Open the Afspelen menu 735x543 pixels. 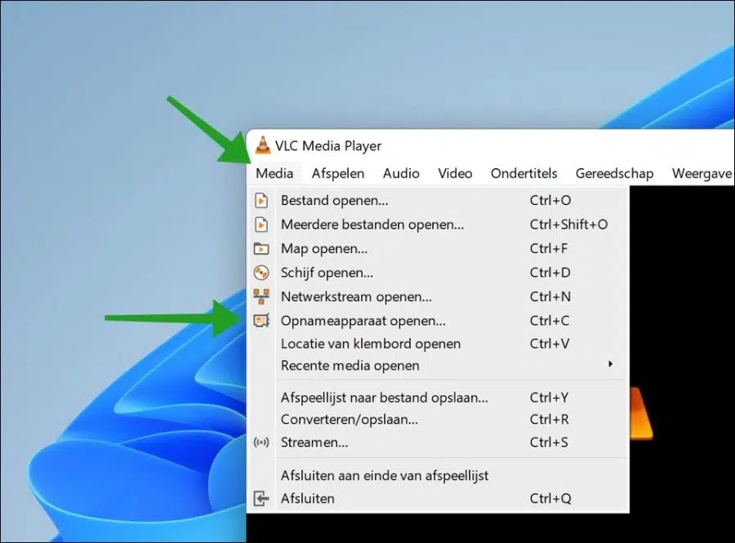tap(338, 173)
